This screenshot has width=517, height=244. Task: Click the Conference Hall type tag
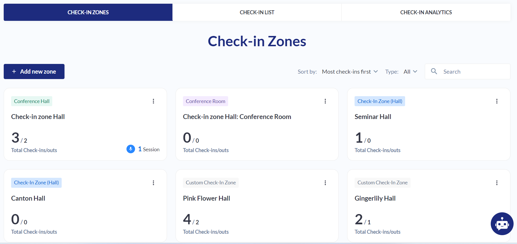point(32,101)
